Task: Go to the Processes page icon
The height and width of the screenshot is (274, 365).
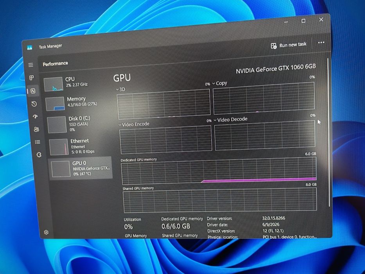Action: coord(32,78)
